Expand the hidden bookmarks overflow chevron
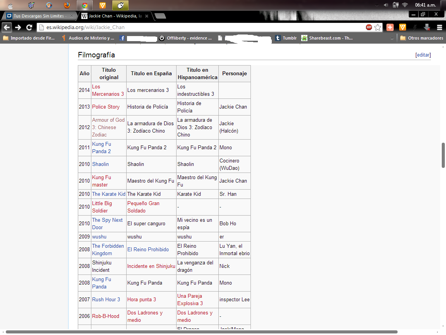The height and width of the screenshot is (335, 446). pos(392,38)
